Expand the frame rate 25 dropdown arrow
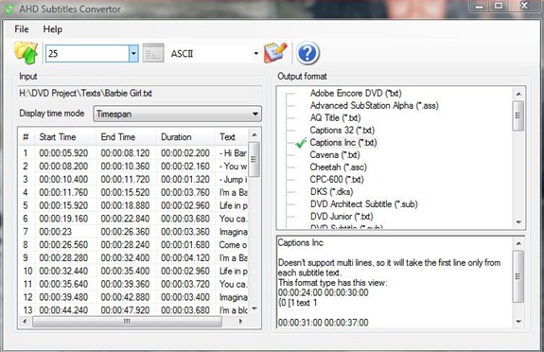The height and width of the screenshot is (352, 544). click(133, 53)
